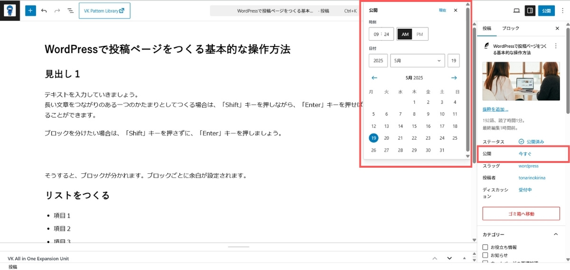Click list item 項目１
The height and width of the screenshot is (270, 570).
coord(62,216)
